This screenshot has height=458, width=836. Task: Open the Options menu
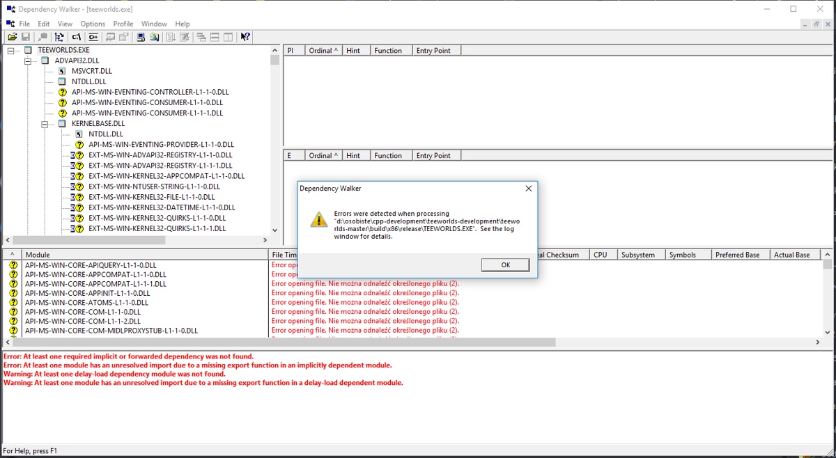93,24
